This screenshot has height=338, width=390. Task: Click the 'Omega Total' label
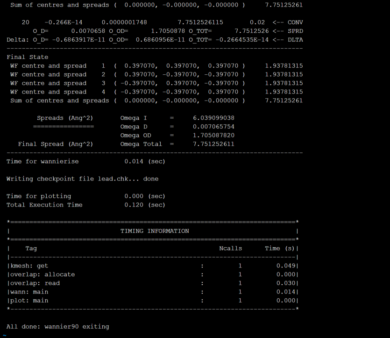[141, 144]
